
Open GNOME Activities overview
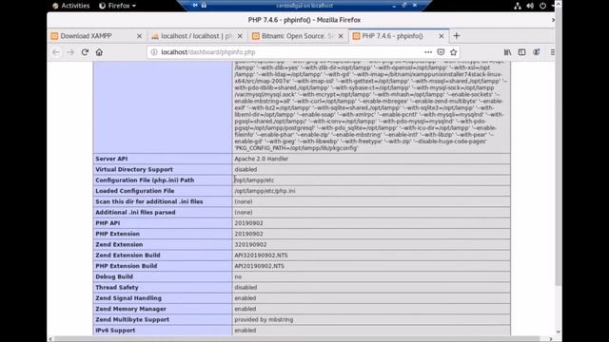[71, 6]
